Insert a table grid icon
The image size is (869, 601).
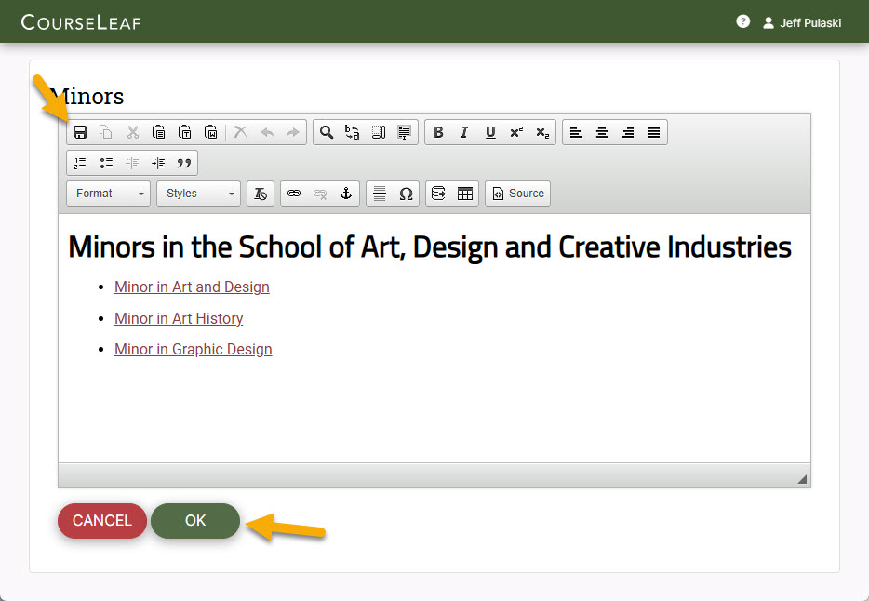(465, 194)
